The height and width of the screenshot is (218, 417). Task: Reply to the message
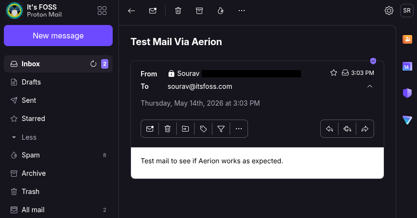[x=329, y=129]
